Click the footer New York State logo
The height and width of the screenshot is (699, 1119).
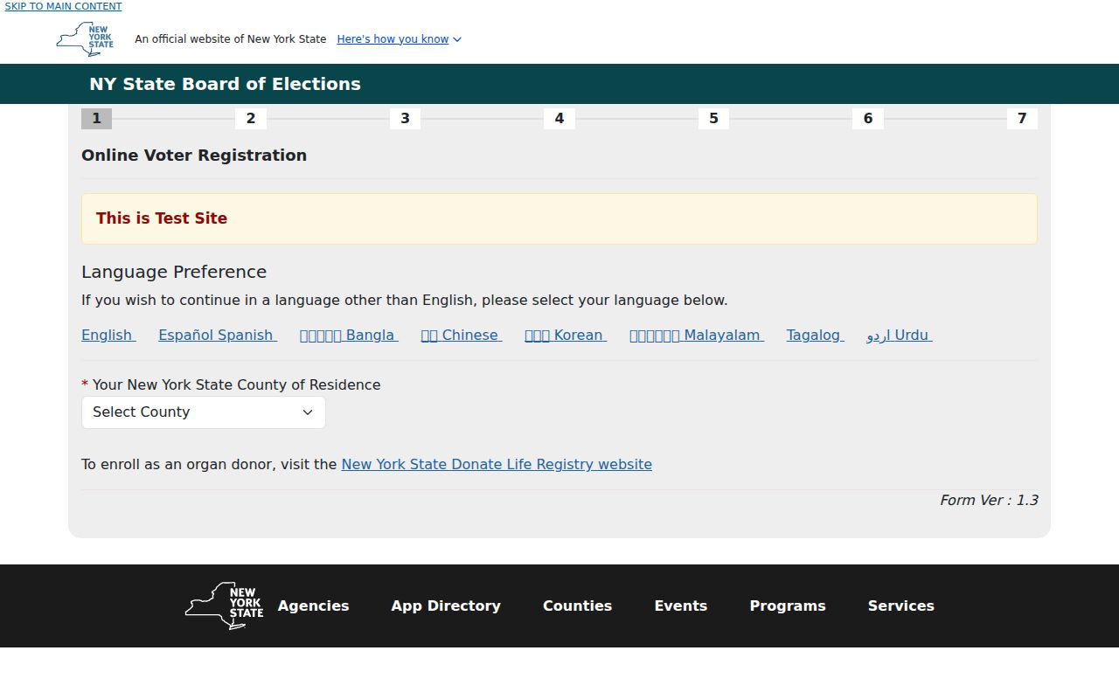point(225,606)
